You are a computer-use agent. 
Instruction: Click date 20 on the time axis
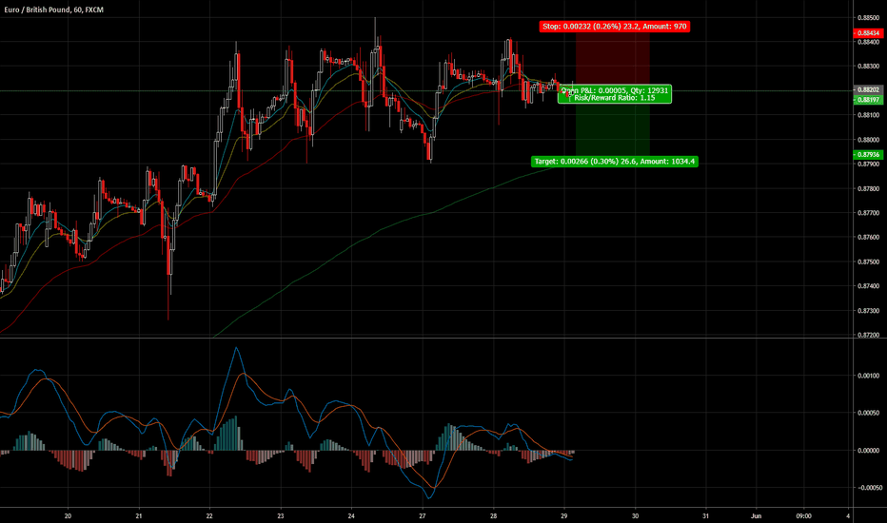tap(68, 515)
